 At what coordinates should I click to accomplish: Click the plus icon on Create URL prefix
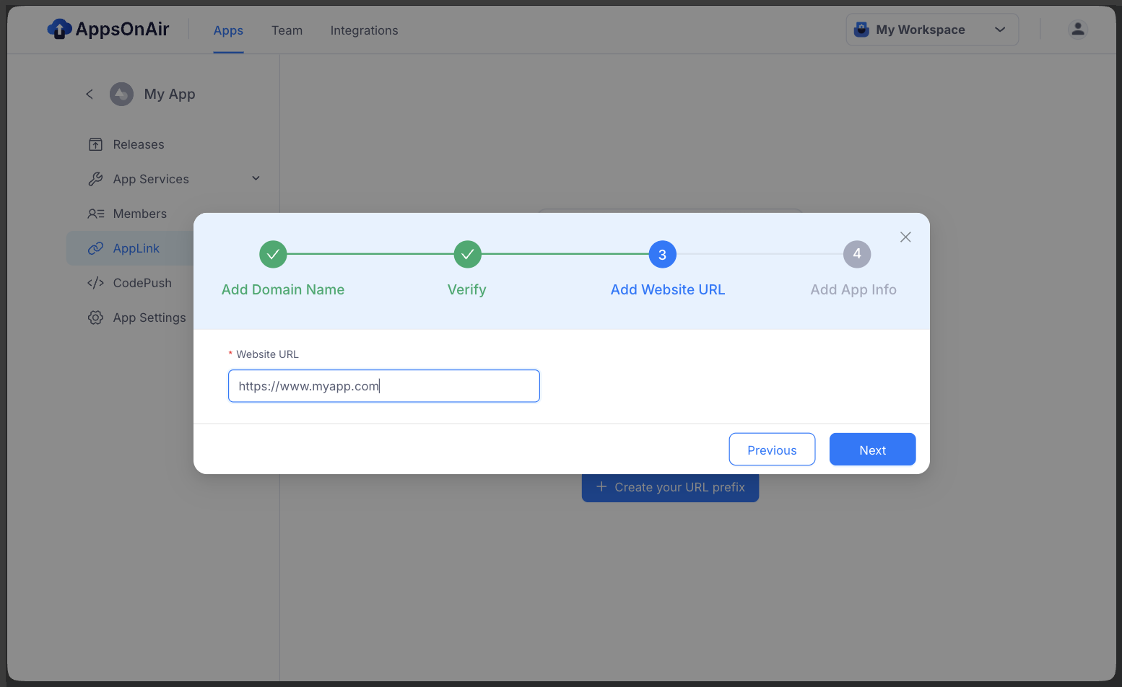point(601,486)
